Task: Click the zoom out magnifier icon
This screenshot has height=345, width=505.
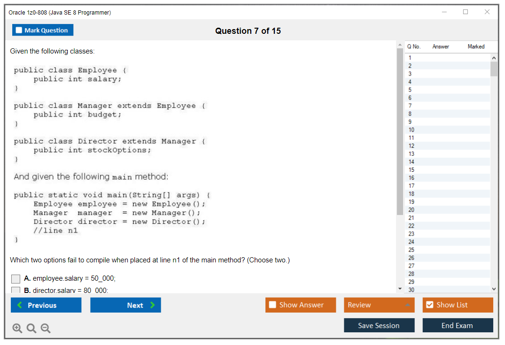Action: point(46,329)
